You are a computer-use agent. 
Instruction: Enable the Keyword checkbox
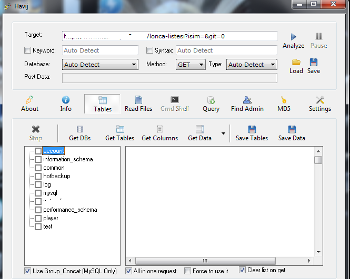click(27, 50)
